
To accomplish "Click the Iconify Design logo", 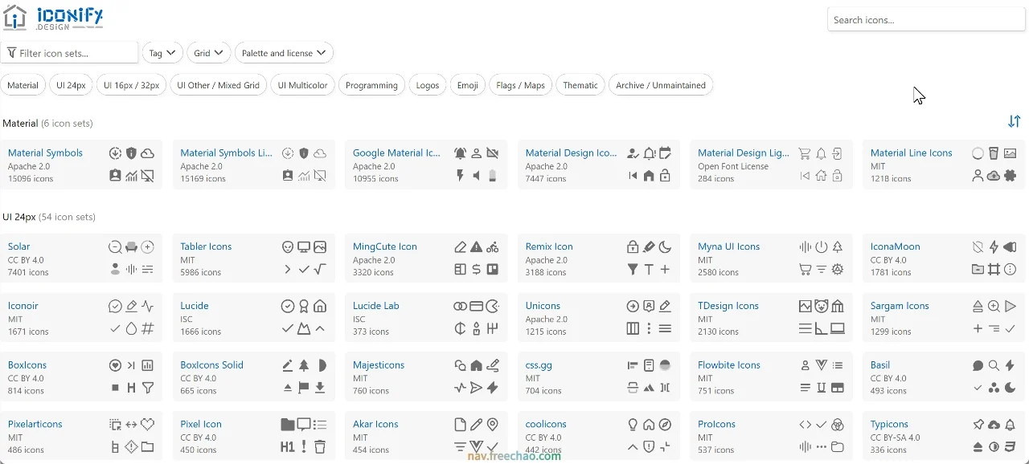I will pyautogui.click(x=53, y=18).
